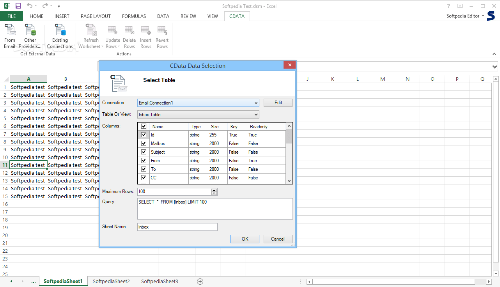Confirm the dialog with OK

[x=245, y=239]
